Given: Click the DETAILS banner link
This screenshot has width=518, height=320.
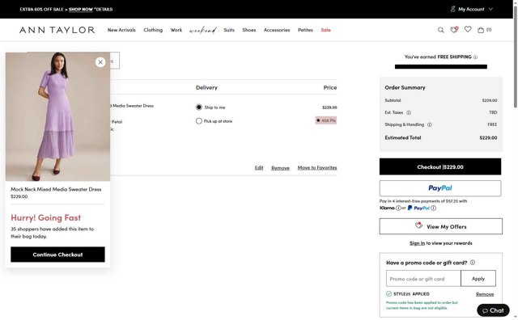Looking at the screenshot, I should pos(104,9).
